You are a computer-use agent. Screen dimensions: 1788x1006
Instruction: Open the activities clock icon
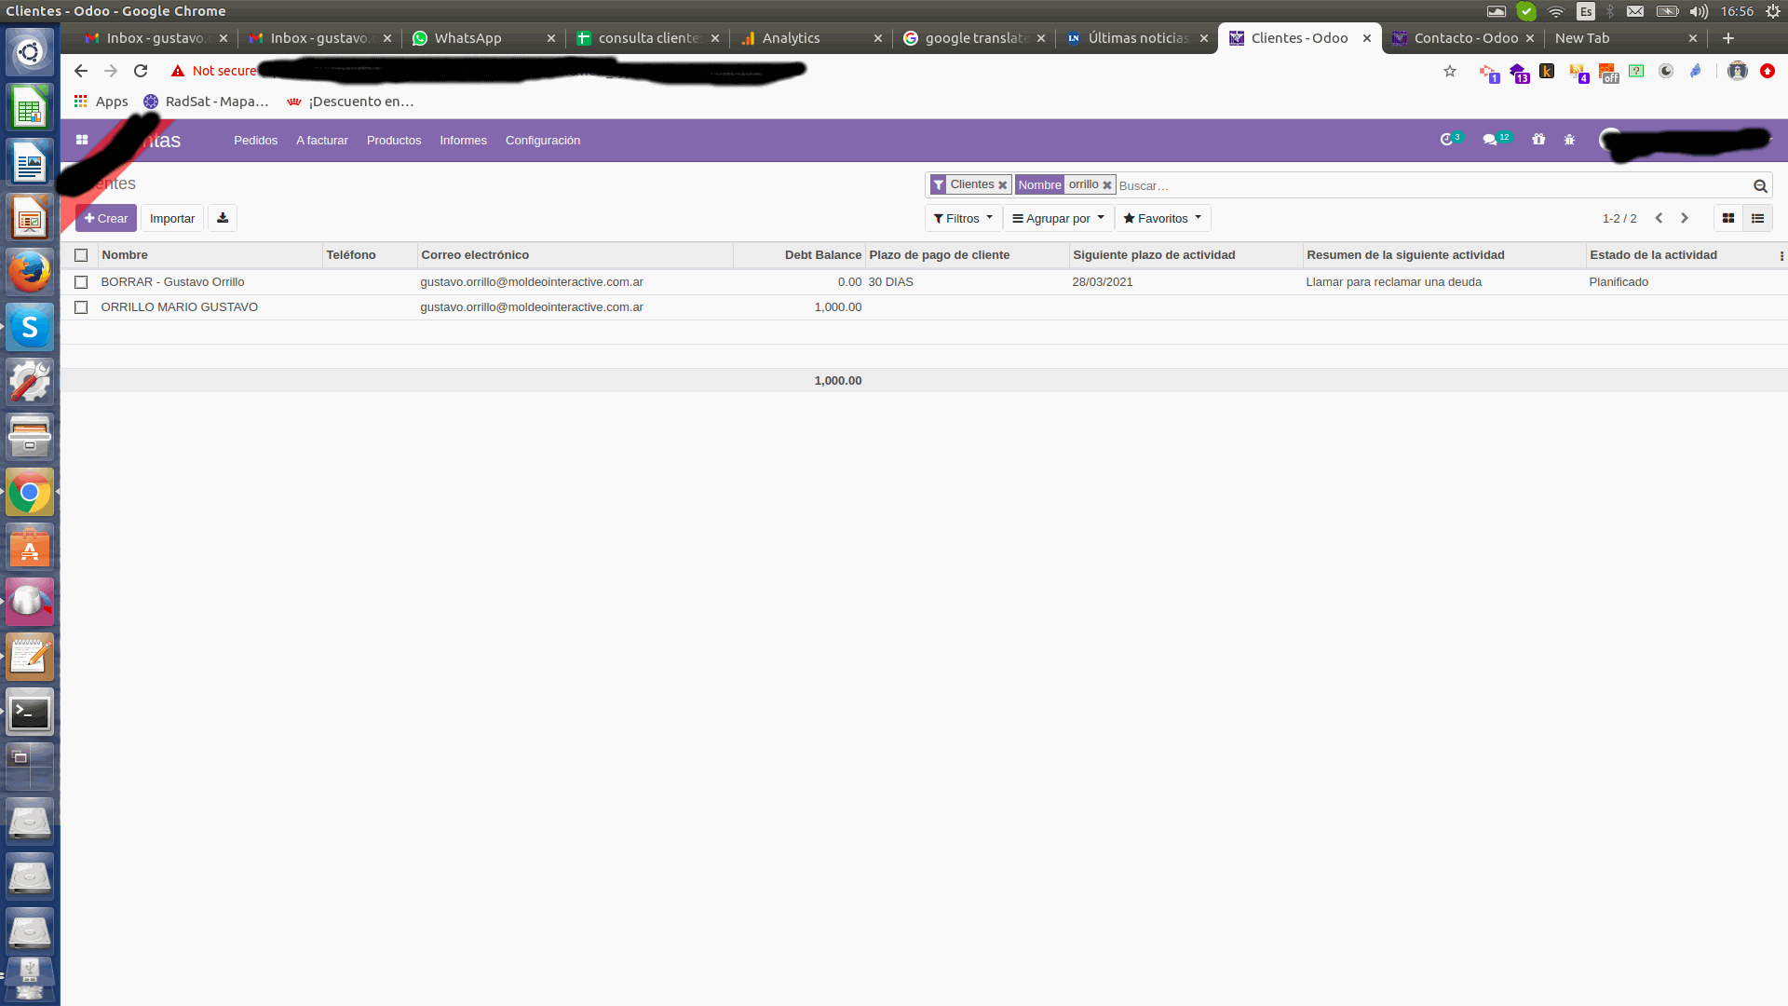click(x=1449, y=140)
